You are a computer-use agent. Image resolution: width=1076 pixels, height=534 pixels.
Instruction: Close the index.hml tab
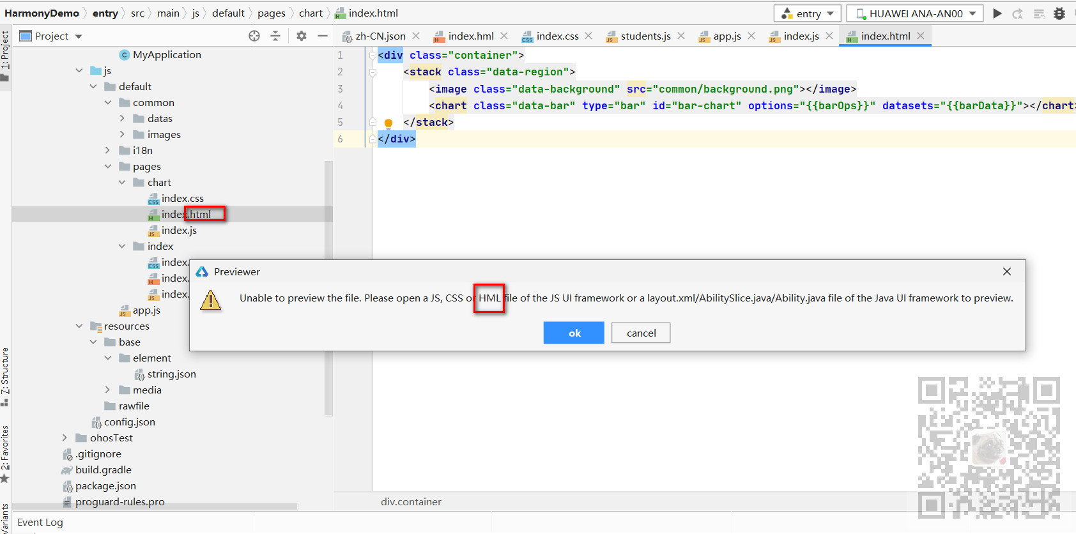(x=504, y=36)
